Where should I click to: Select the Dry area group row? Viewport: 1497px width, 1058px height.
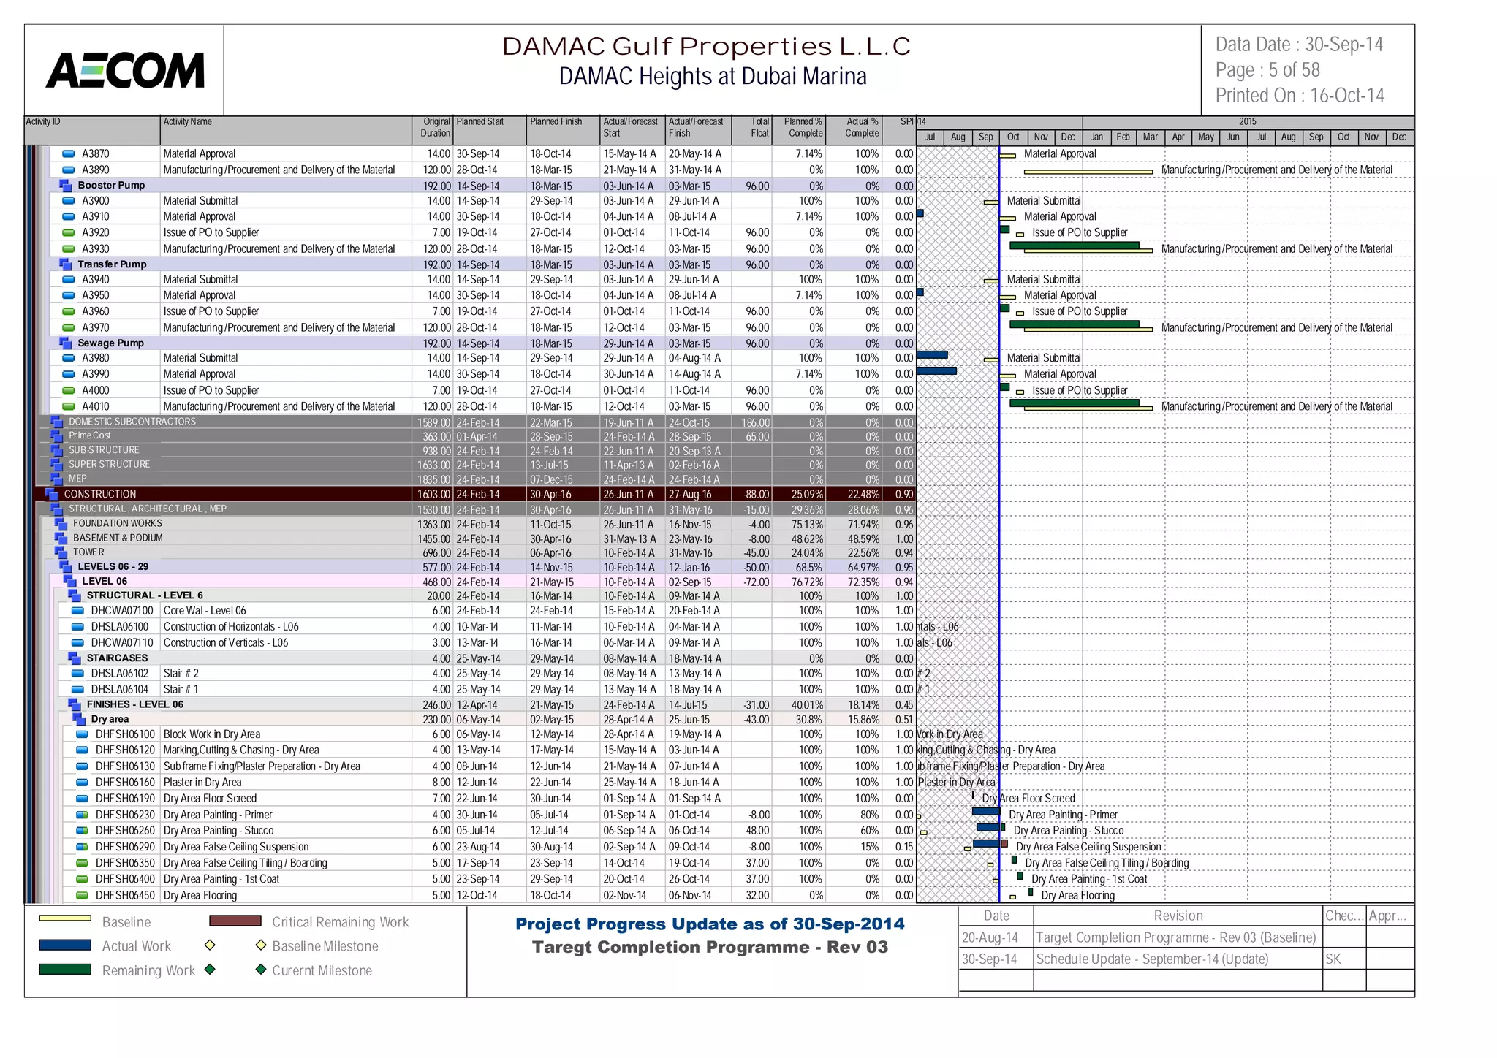click(x=488, y=720)
